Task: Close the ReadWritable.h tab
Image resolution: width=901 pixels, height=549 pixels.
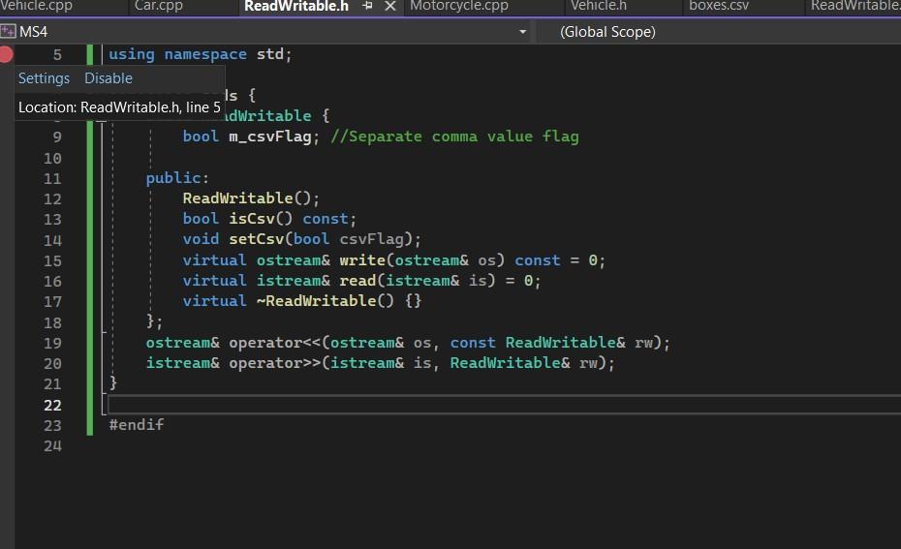Action: coord(390,7)
